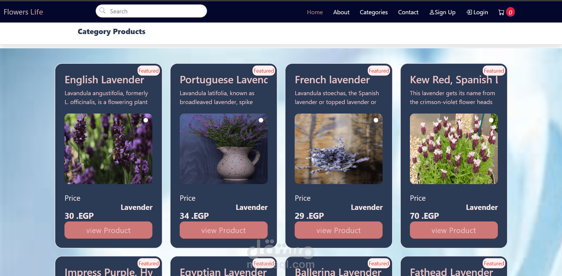Click the Sign Up user icon link
The image size is (562, 276).
tap(442, 12)
